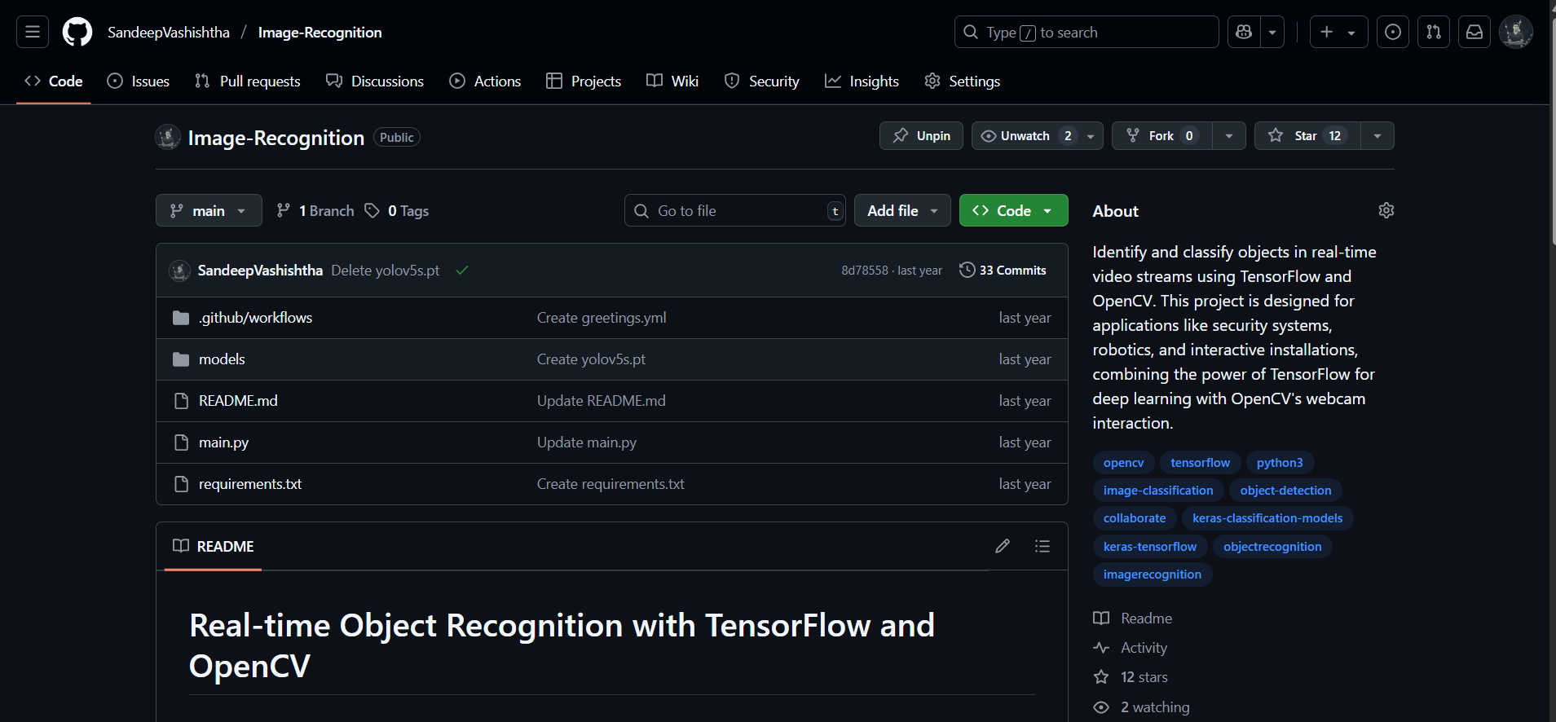This screenshot has height=722, width=1556.
Task: Expand the main branch dropdown
Action: [209, 210]
